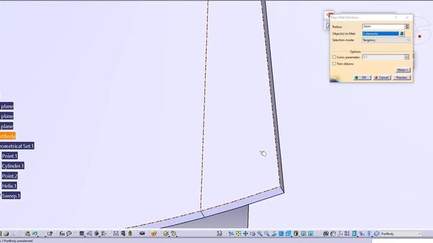Image resolution: width=433 pixels, height=243 pixels.
Task: Click the Isometric View cube icon
Action: tap(288, 234)
